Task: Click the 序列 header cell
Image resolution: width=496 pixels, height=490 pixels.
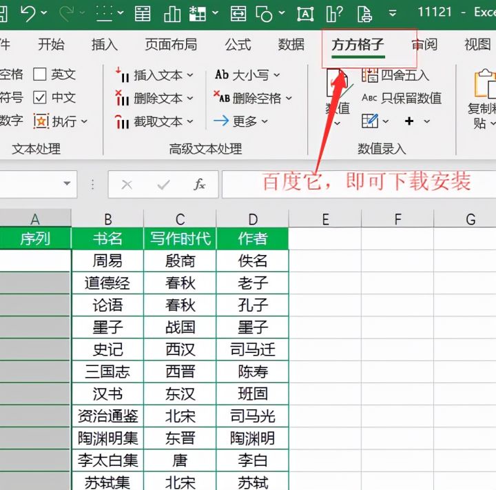Action: pos(35,238)
